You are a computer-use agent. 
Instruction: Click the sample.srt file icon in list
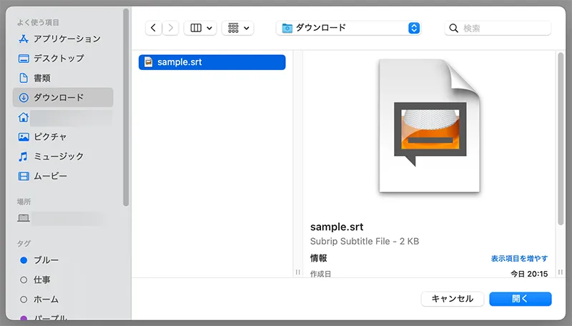(x=149, y=62)
